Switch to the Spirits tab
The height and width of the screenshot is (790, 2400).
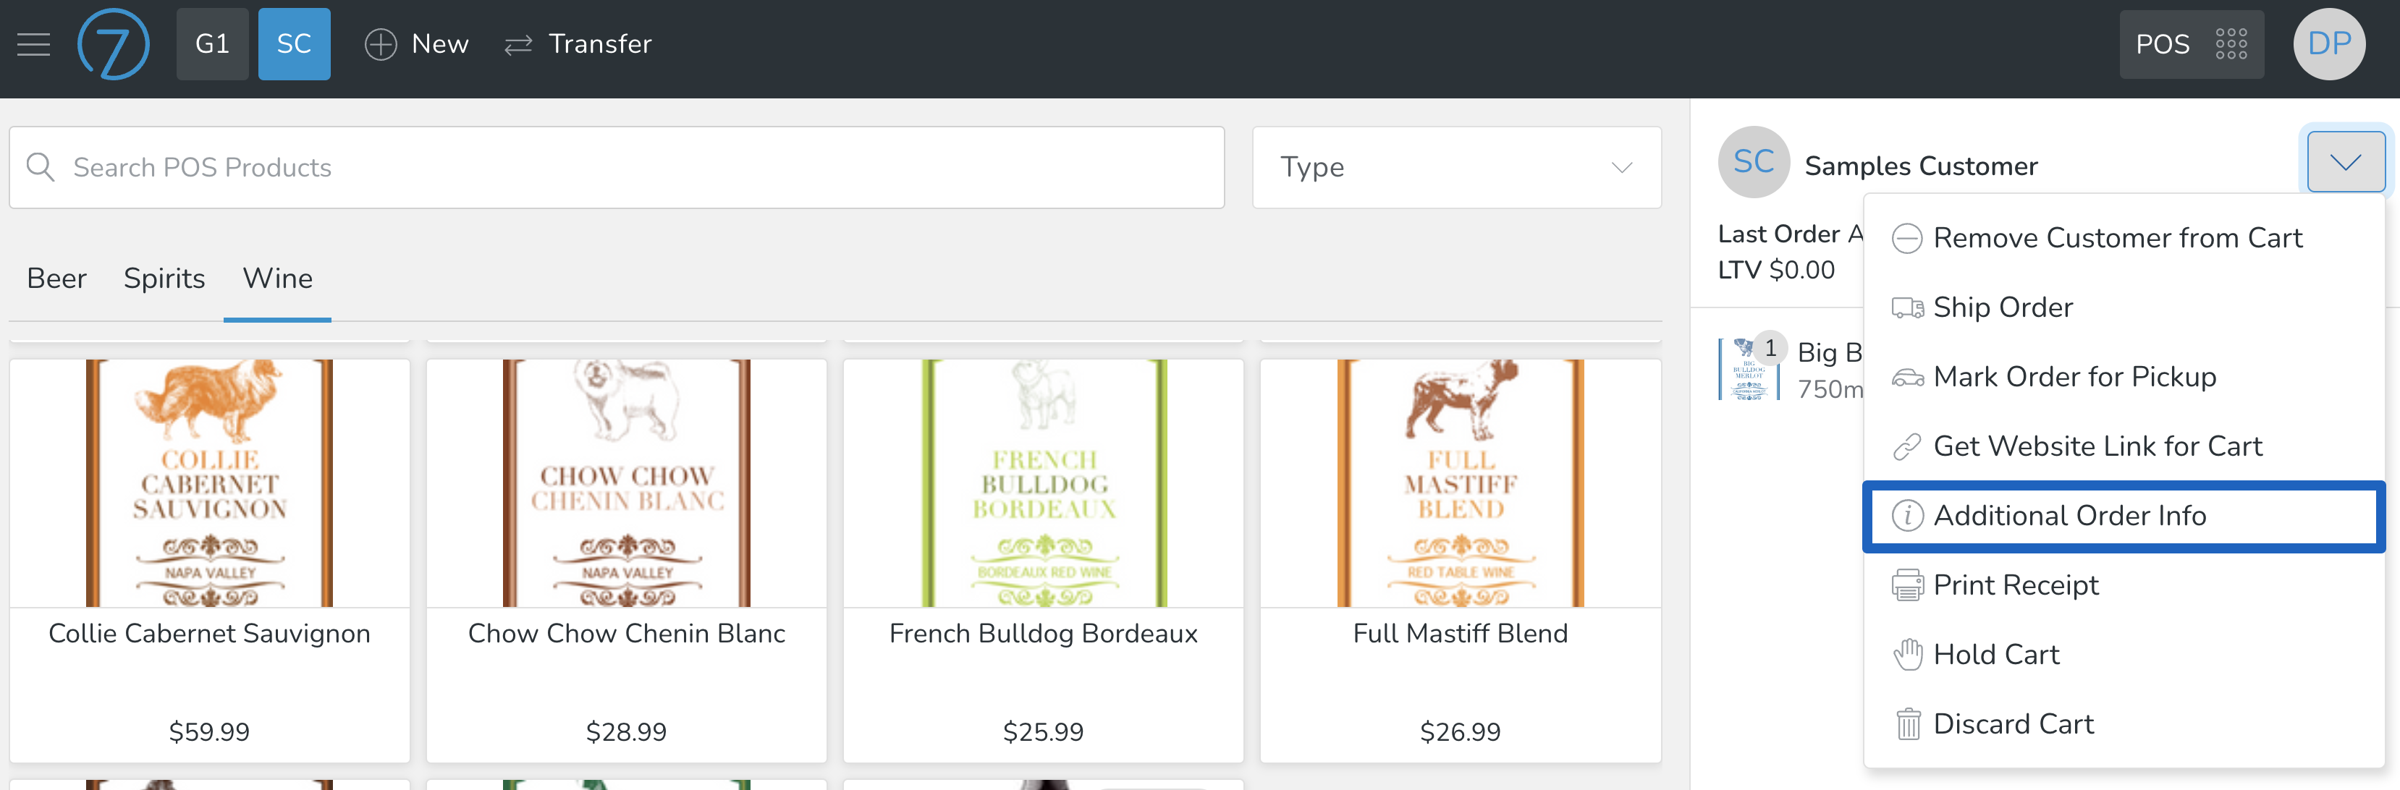pos(164,279)
